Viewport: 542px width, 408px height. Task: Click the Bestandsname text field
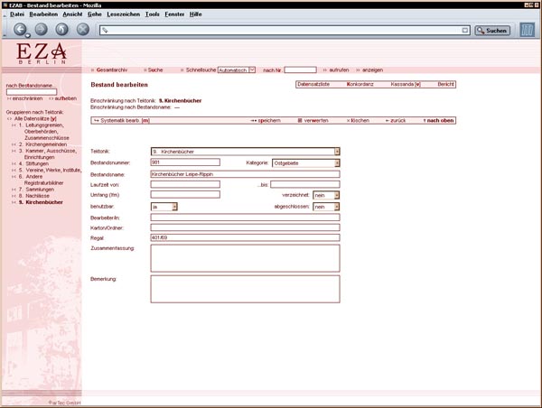(x=245, y=174)
